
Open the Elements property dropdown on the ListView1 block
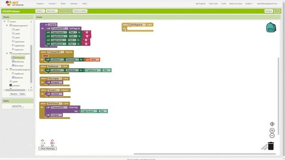tap(72, 60)
